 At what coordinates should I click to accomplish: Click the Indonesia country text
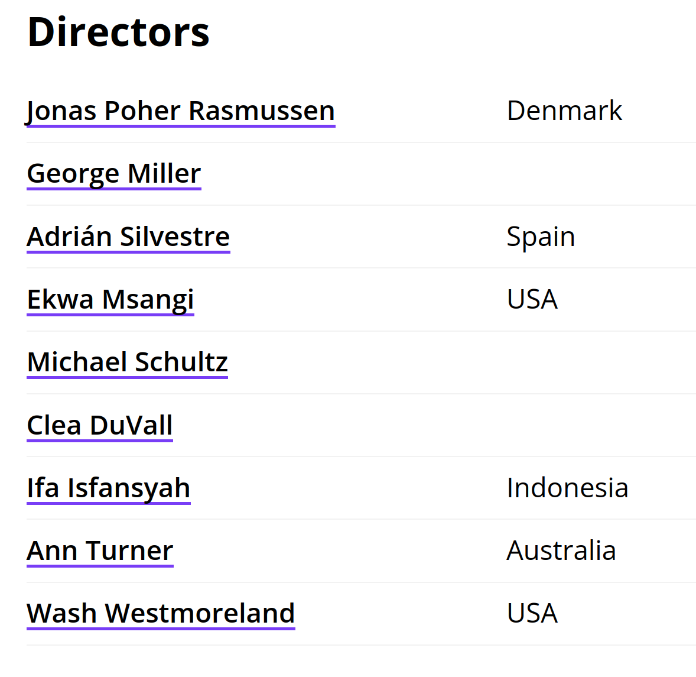[568, 488]
